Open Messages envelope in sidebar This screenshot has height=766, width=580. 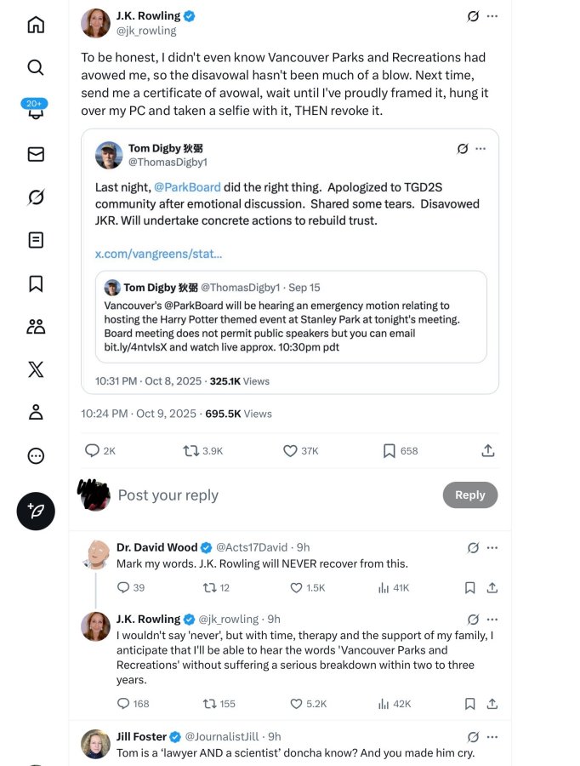coord(36,154)
